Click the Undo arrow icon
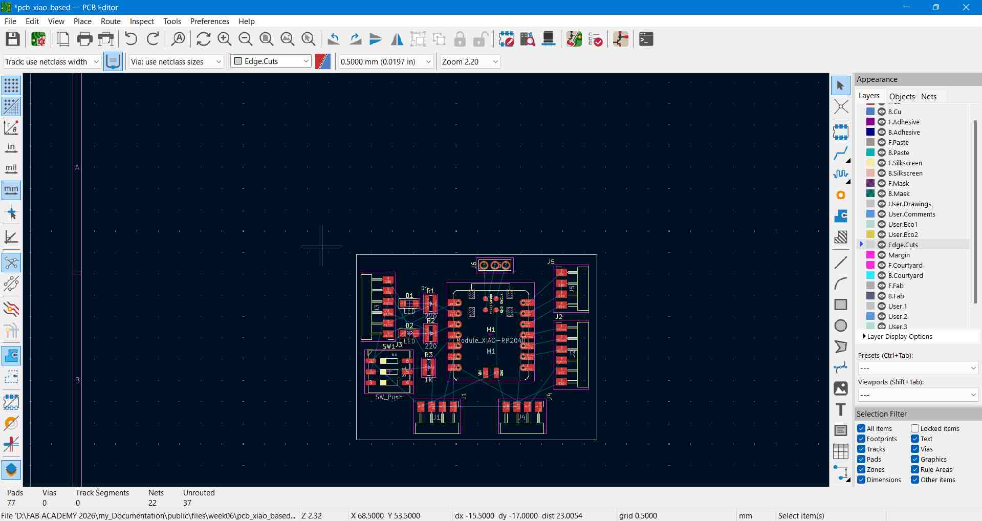982x521 pixels. click(131, 39)
